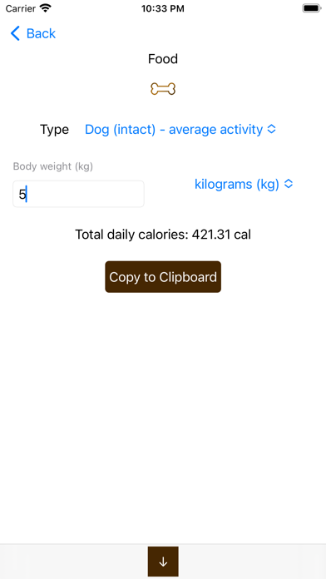Tap the Food title heading
326x579 pixels.
(x=163, y=59)
